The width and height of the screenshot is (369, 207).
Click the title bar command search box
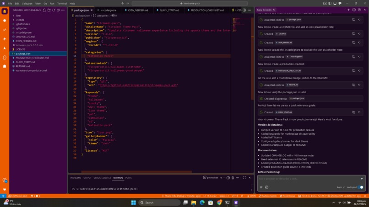(190, 3)
